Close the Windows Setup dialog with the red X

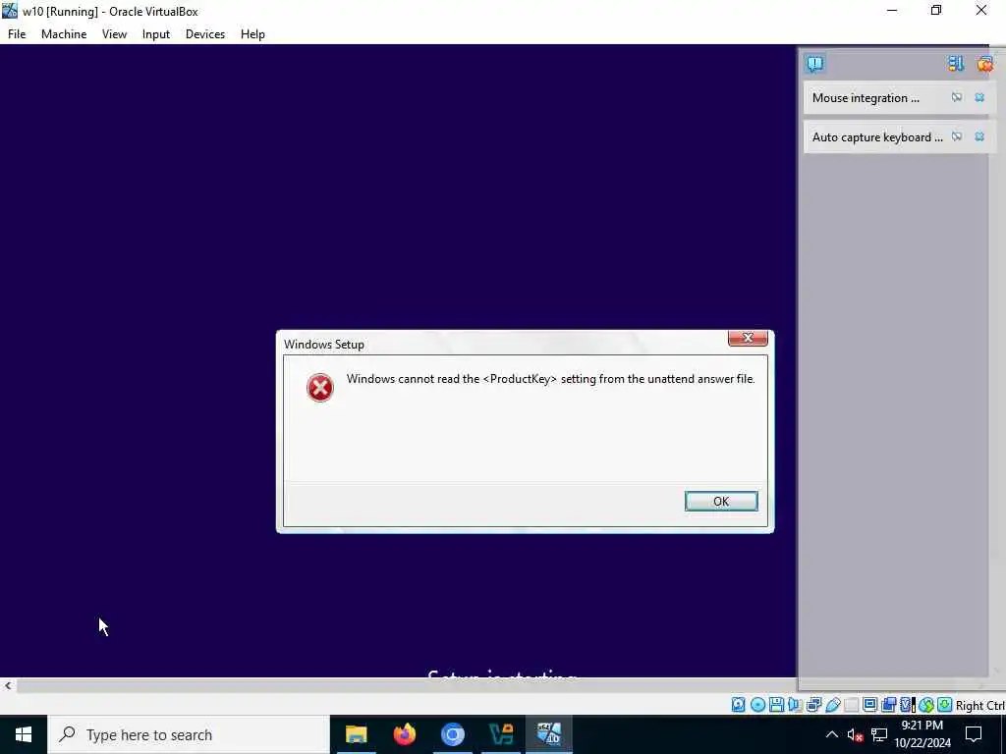pos(748,338)
